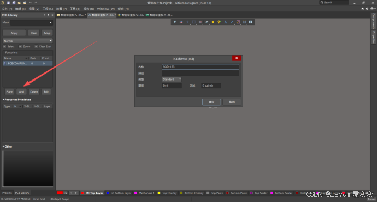Click the red current layer color swatch

[60, 193]
